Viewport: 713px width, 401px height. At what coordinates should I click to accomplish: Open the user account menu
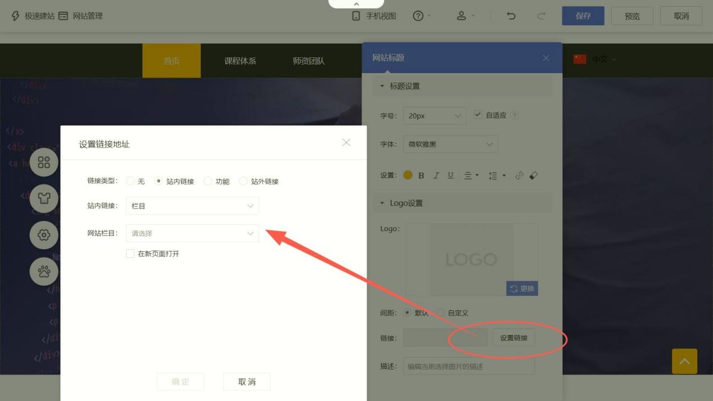pyautogui.click(x=466, y=16)
